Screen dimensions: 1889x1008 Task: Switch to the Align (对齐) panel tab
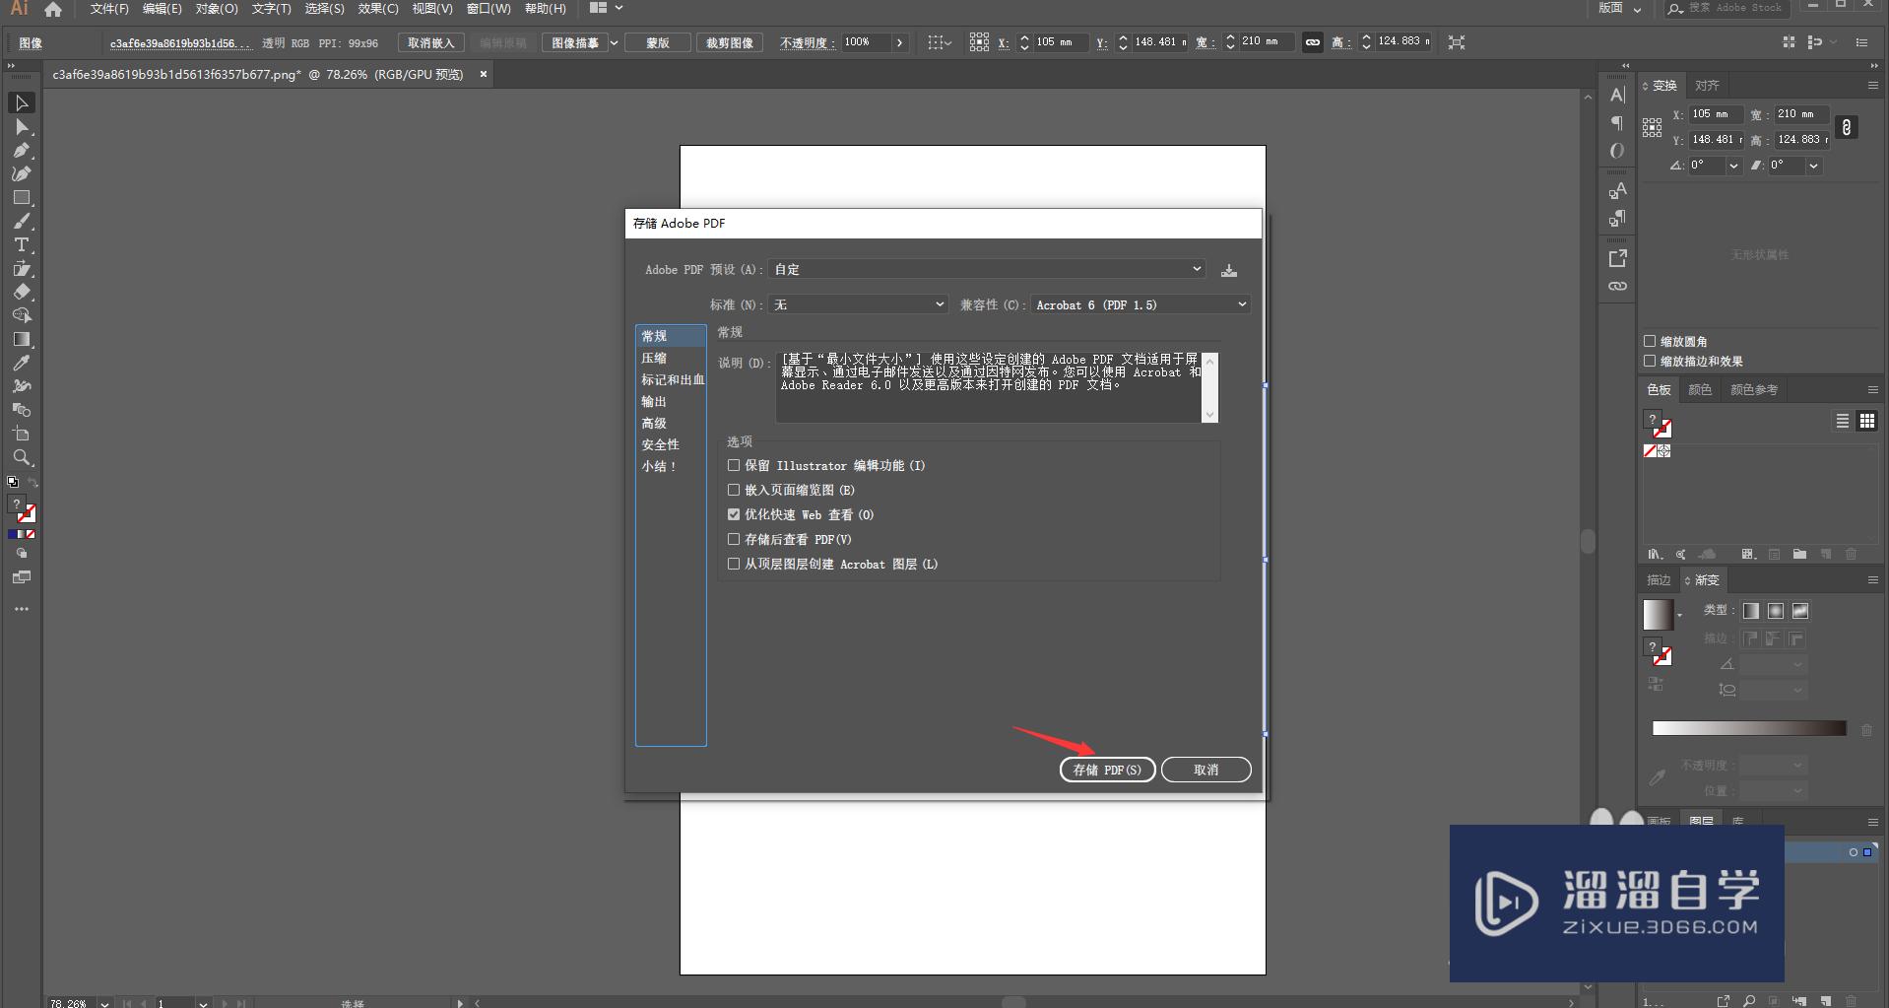click(1707, 86)
